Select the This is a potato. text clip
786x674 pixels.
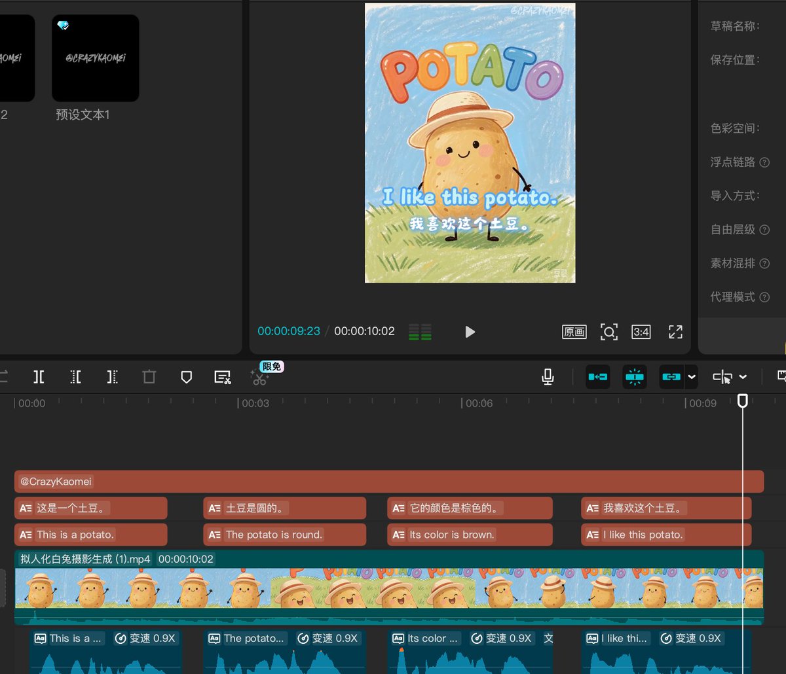[x=91, y=535]
